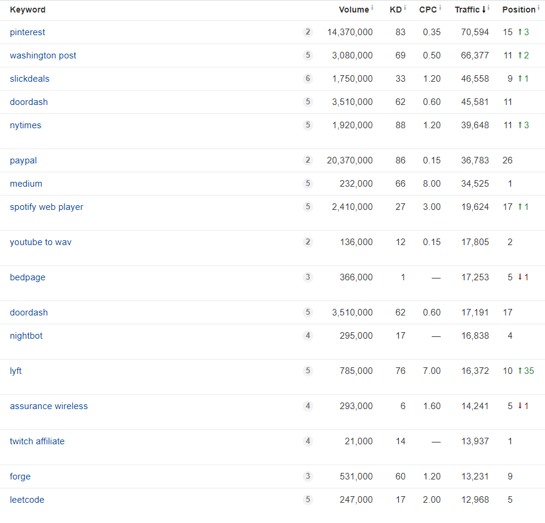Viewport: 545px width, 523px height.
Task: Click the SERP features badge for nytimes
Action: [308, 125]
